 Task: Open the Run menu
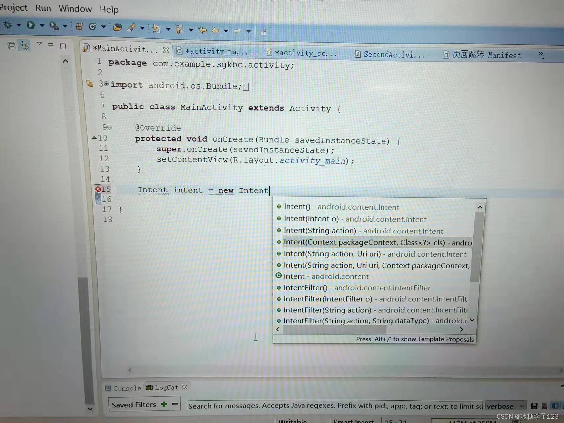click(x=43, y=8)
